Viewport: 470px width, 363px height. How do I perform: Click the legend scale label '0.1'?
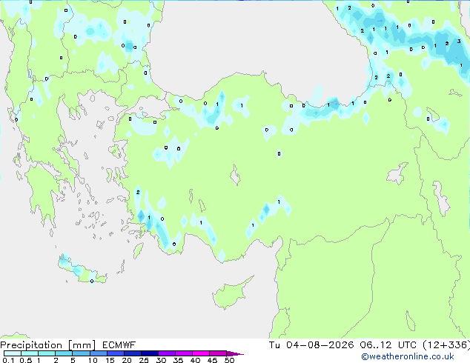coord(8,360)
